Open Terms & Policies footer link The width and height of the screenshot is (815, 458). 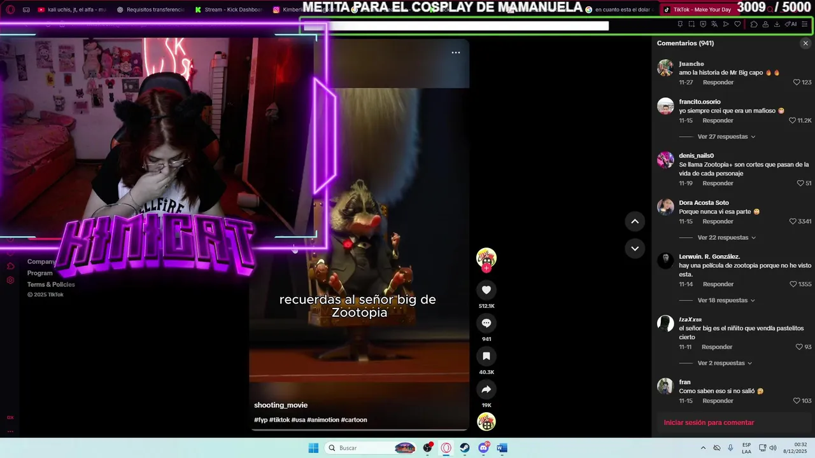coord(51,284)
